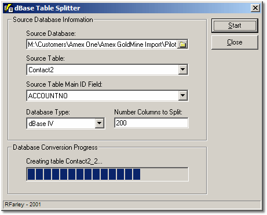The height and width of the screenshot is (215, 267).
Task: Click the 'Source Table Main ID Field:' label
Action: pos(64,84)
